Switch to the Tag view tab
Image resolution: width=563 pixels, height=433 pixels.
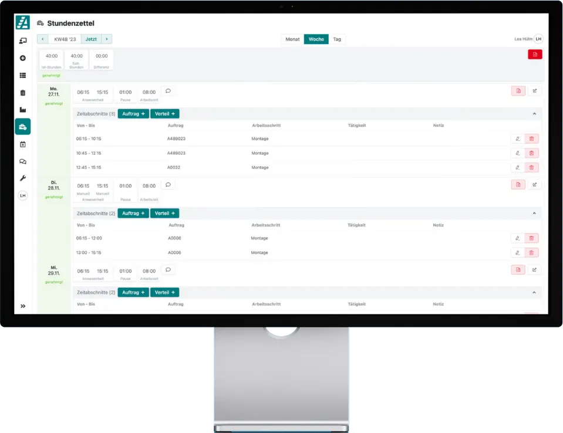337,39
